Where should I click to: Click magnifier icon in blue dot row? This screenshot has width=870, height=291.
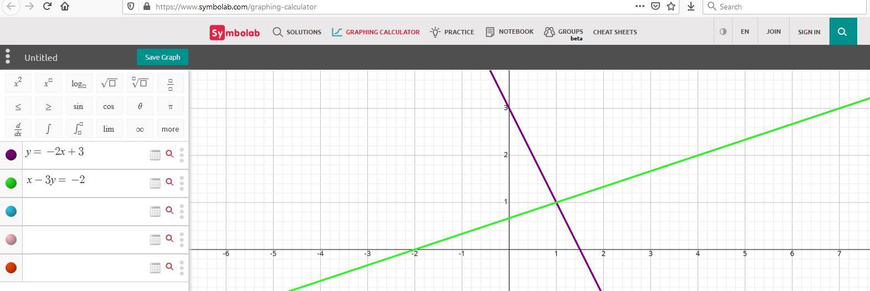(x=170, y=210)
